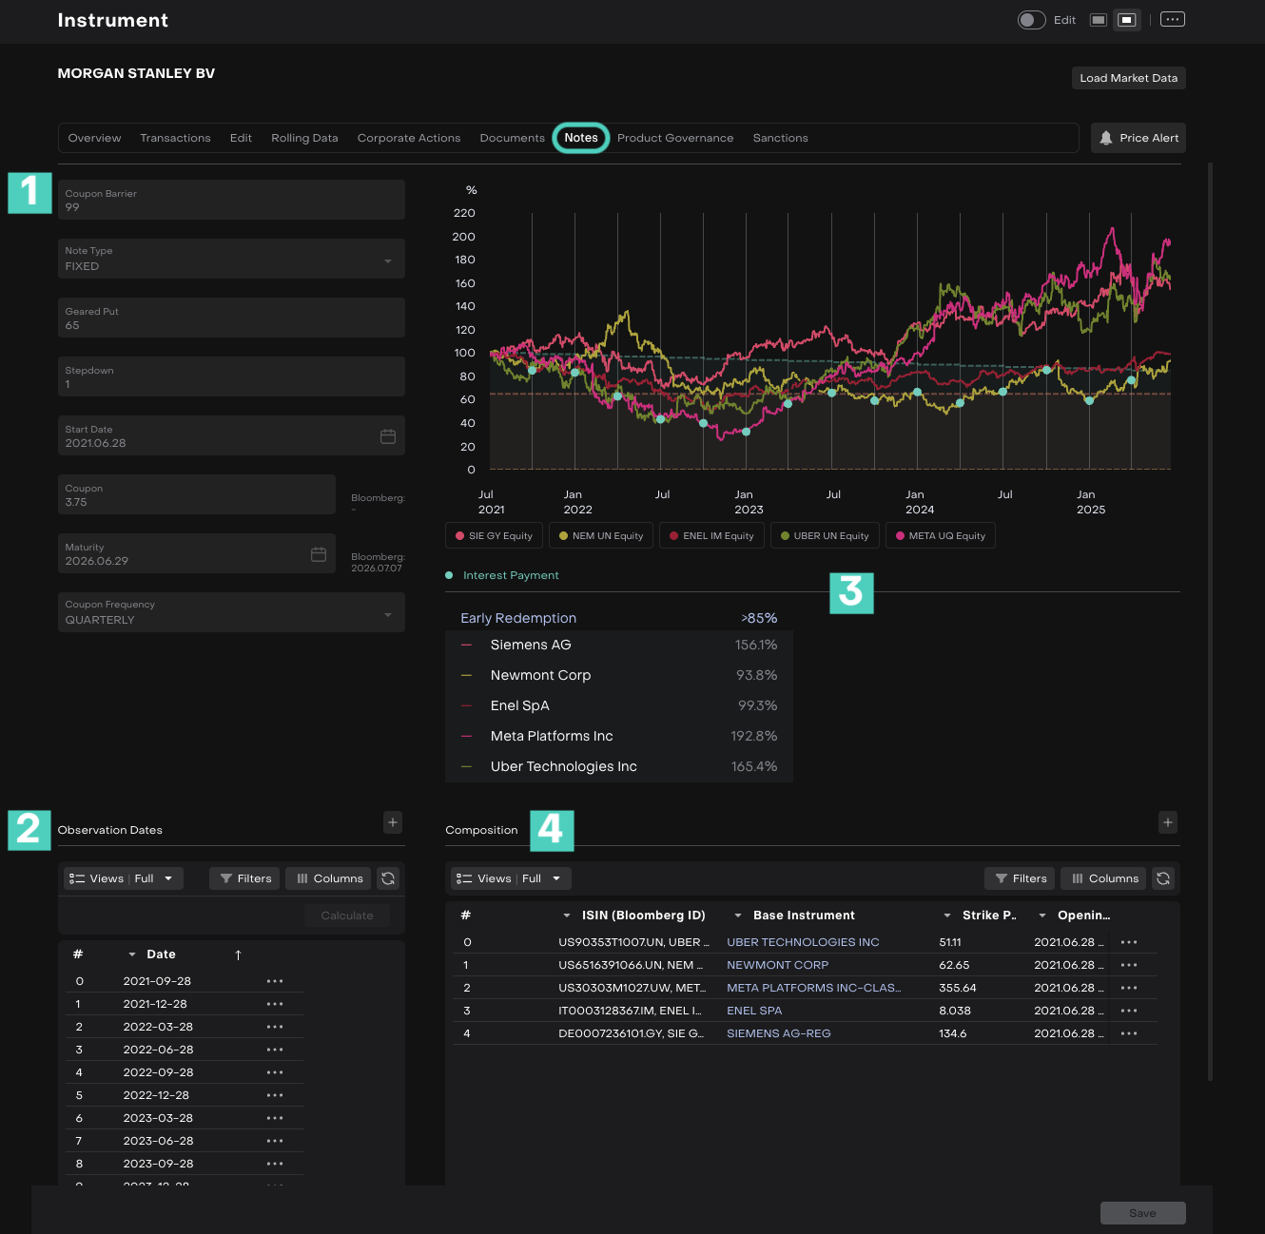Toggle SIE GY Equity series in chart legend
1265x1234 pixels.
[494, 536]
